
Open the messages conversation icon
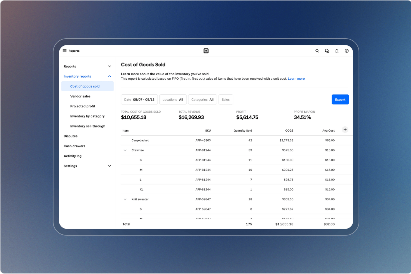pos(327,51)
